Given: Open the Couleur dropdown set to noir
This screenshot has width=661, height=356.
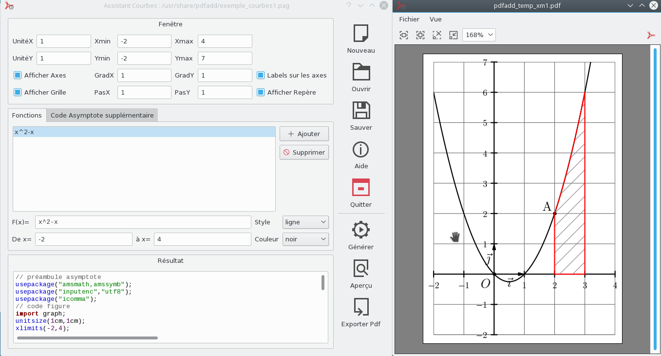Looking at the screenshot, I should pyautogui.click(x=305, y=239).
